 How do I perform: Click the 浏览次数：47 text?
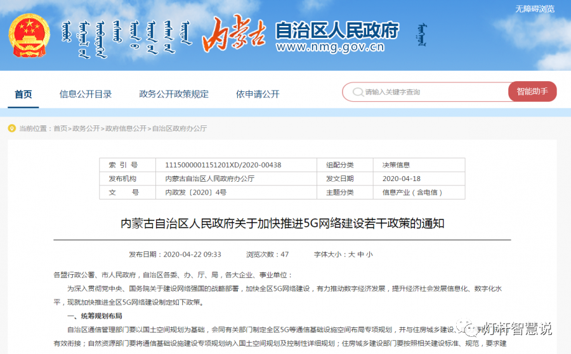point(268,255)
